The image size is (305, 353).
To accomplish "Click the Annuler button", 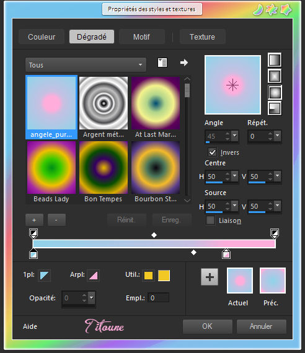I will tap(261, 326).
